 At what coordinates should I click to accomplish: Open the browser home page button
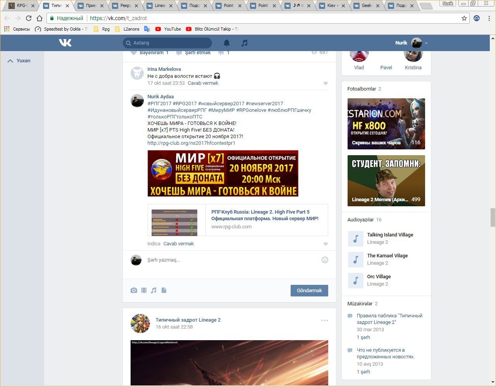point(40,18)
